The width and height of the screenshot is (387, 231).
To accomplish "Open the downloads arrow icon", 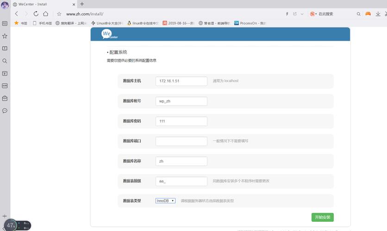I will coord(378,14).
